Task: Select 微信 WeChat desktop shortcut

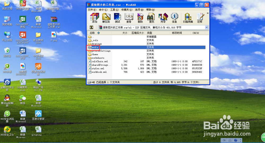Action: 23,100
